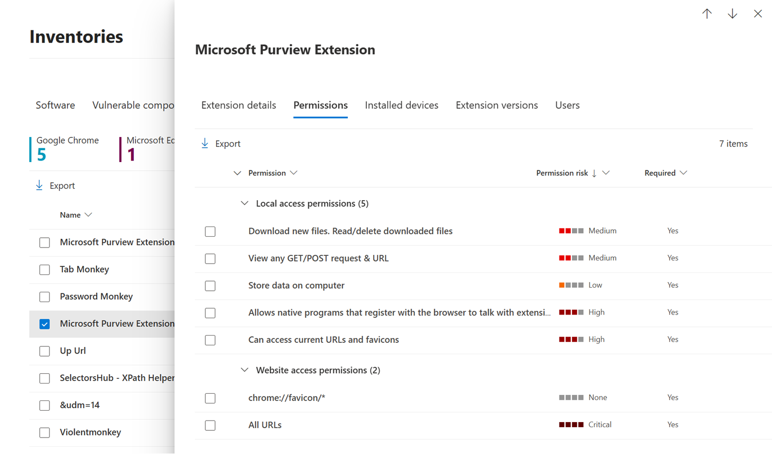Open the Required column dropdown
The height and width of the screenshot is (454, 772).
pyautogui.click(x=683, y=173)
